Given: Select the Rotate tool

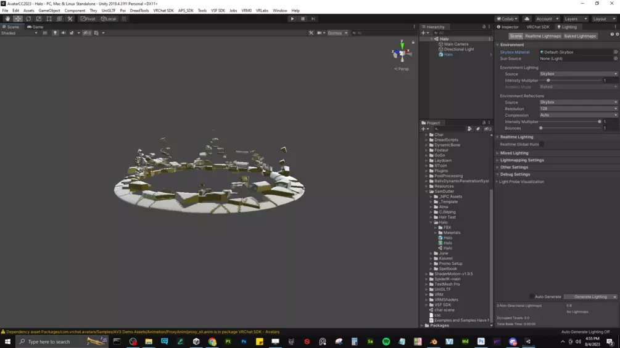Looking at the screenshot, I should tap(28, 18).
